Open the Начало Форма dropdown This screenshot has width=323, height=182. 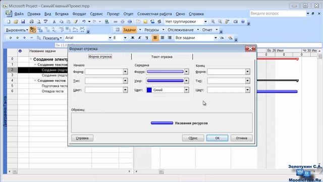125,72
